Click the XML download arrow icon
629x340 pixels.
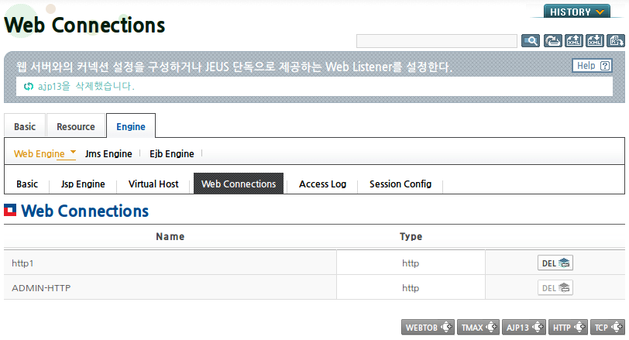tap(594, 41)
